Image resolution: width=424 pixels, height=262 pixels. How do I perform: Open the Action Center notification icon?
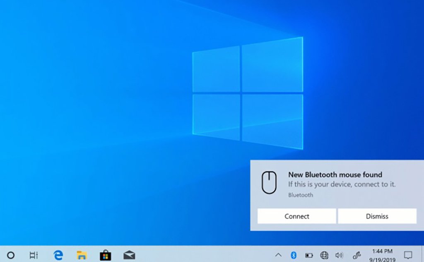(x=408, y=255)
